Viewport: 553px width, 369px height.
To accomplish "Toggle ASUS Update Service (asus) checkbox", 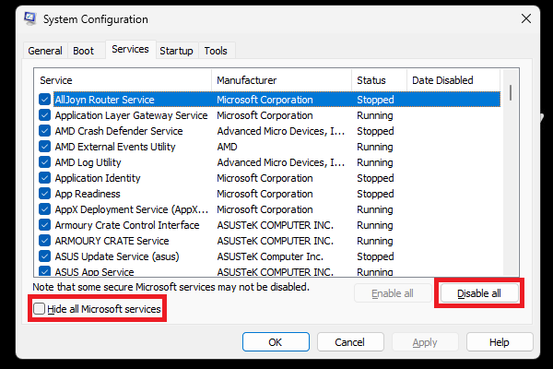I will (x=44, y=256).
